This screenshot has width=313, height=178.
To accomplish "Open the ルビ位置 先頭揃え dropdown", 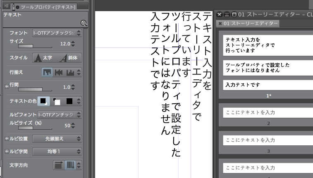I will (x=57, y=139).
